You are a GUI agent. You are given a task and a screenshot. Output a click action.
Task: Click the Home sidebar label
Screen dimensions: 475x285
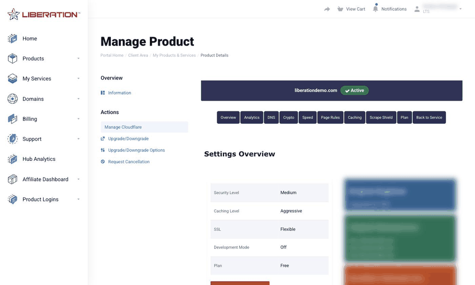[30, 39]
